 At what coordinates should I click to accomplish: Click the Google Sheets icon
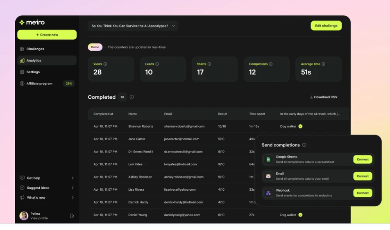[268, 160]
